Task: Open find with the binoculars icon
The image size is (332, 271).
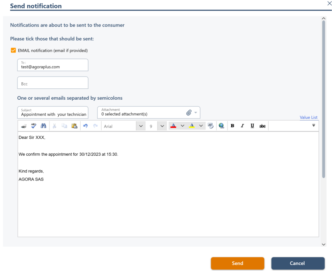Action: tap(43, 126)
